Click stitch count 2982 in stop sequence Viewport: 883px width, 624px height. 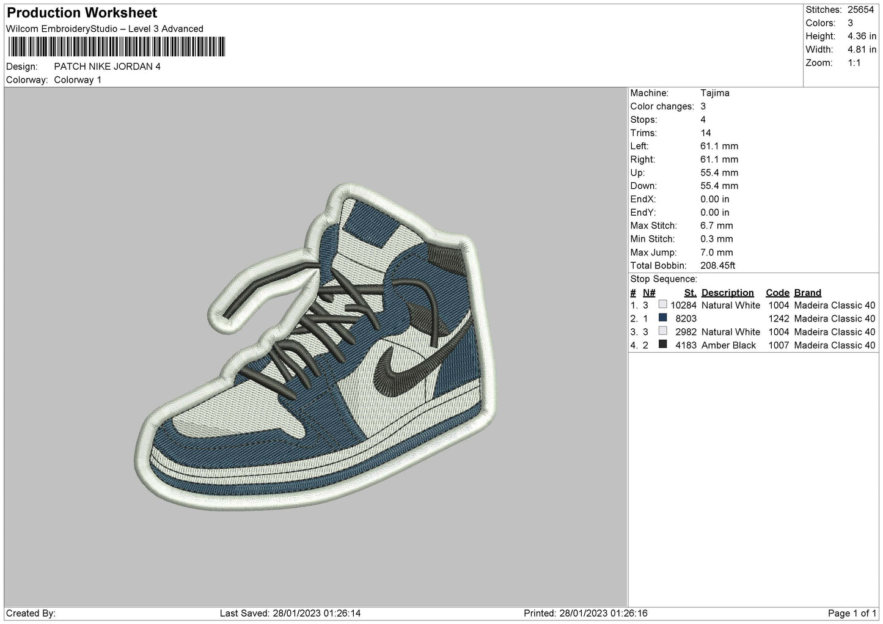(x=686, y=332)
